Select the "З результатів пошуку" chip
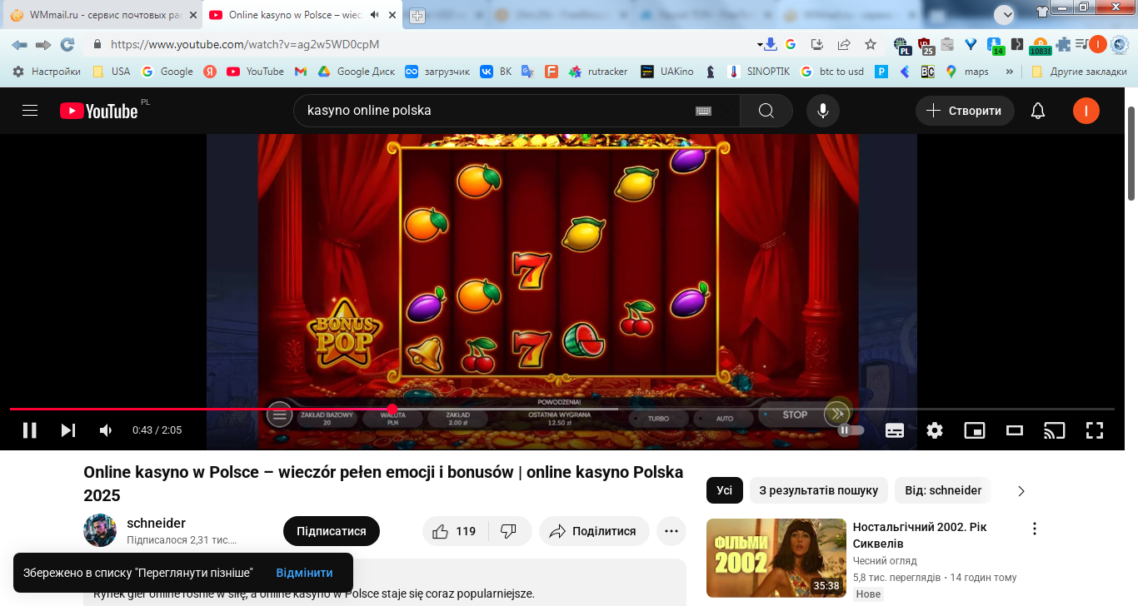This screenshot has width=1138, height=606. 819,491
